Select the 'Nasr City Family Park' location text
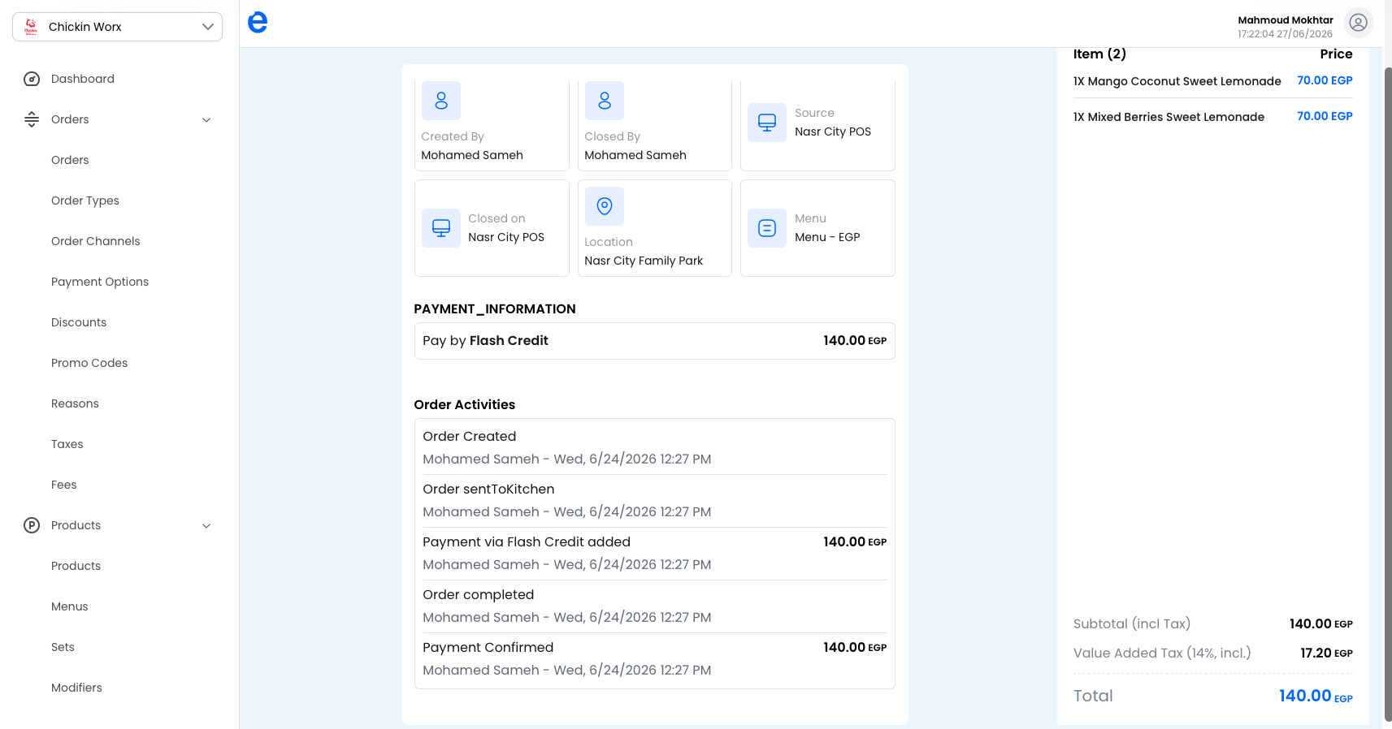The height and width of the screenshot is (729, 1392). (644, 261)
